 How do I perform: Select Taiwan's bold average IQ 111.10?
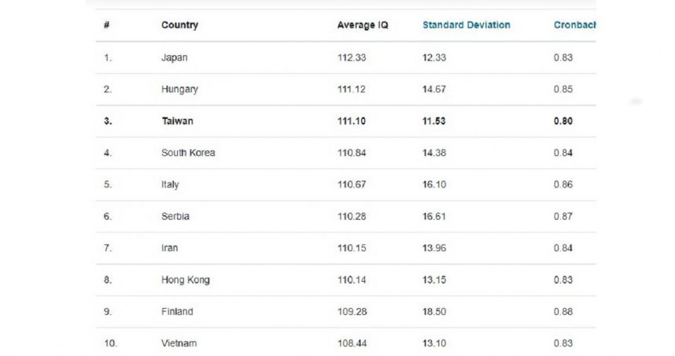pos(351,121)
